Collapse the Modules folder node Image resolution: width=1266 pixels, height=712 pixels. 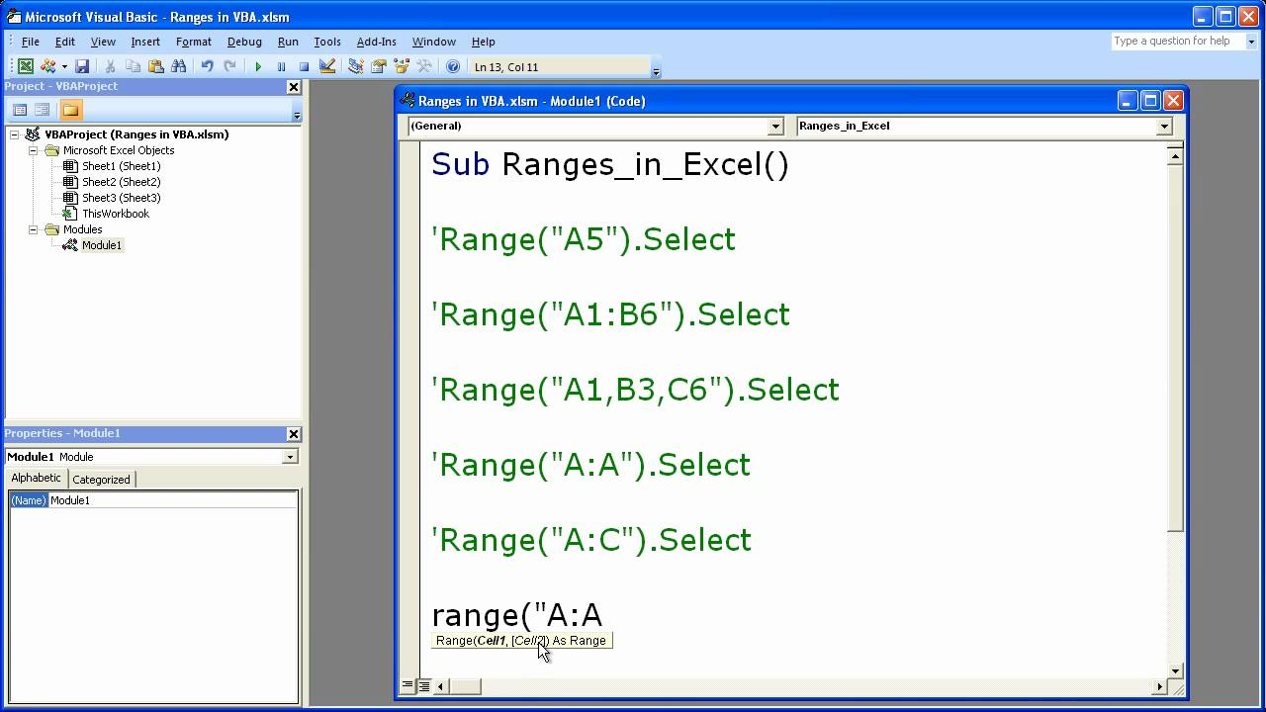pos(33,229)
